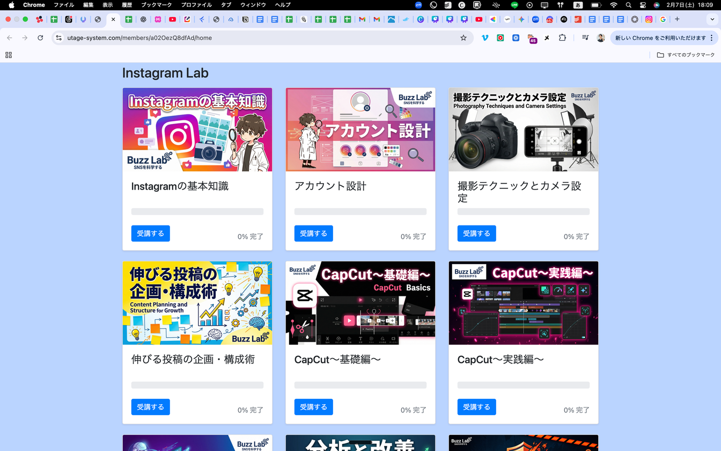Click 受講する under 撮影テクニックとカメラ設定
Image resolution: width=721 pixels, height=451 pixels.
(x=477, y=234)
